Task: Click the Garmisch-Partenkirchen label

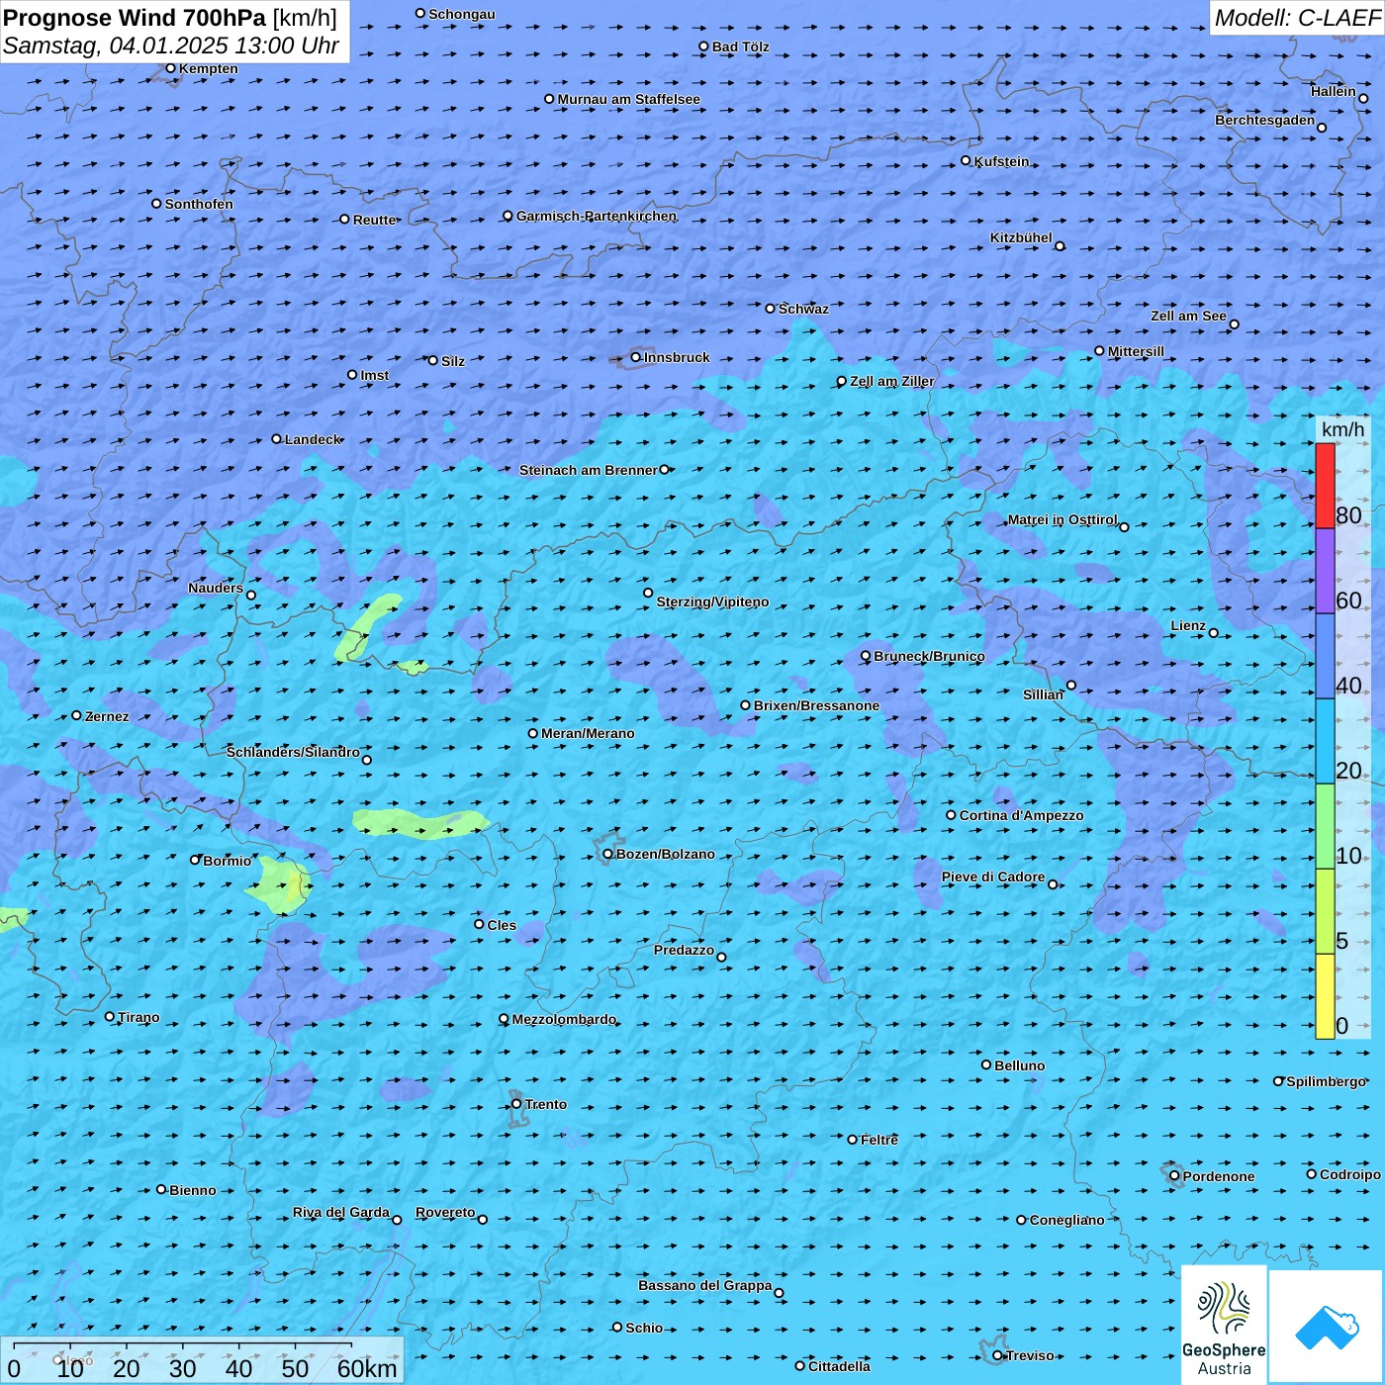Action: tap(597, 216)
